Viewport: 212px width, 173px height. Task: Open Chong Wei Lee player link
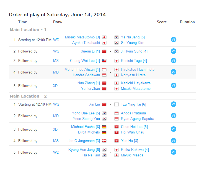pos(83,61)
